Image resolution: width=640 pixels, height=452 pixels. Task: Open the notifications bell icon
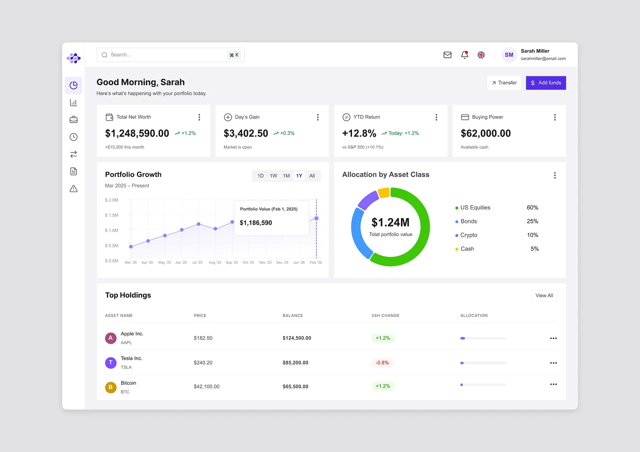[464, 55]
